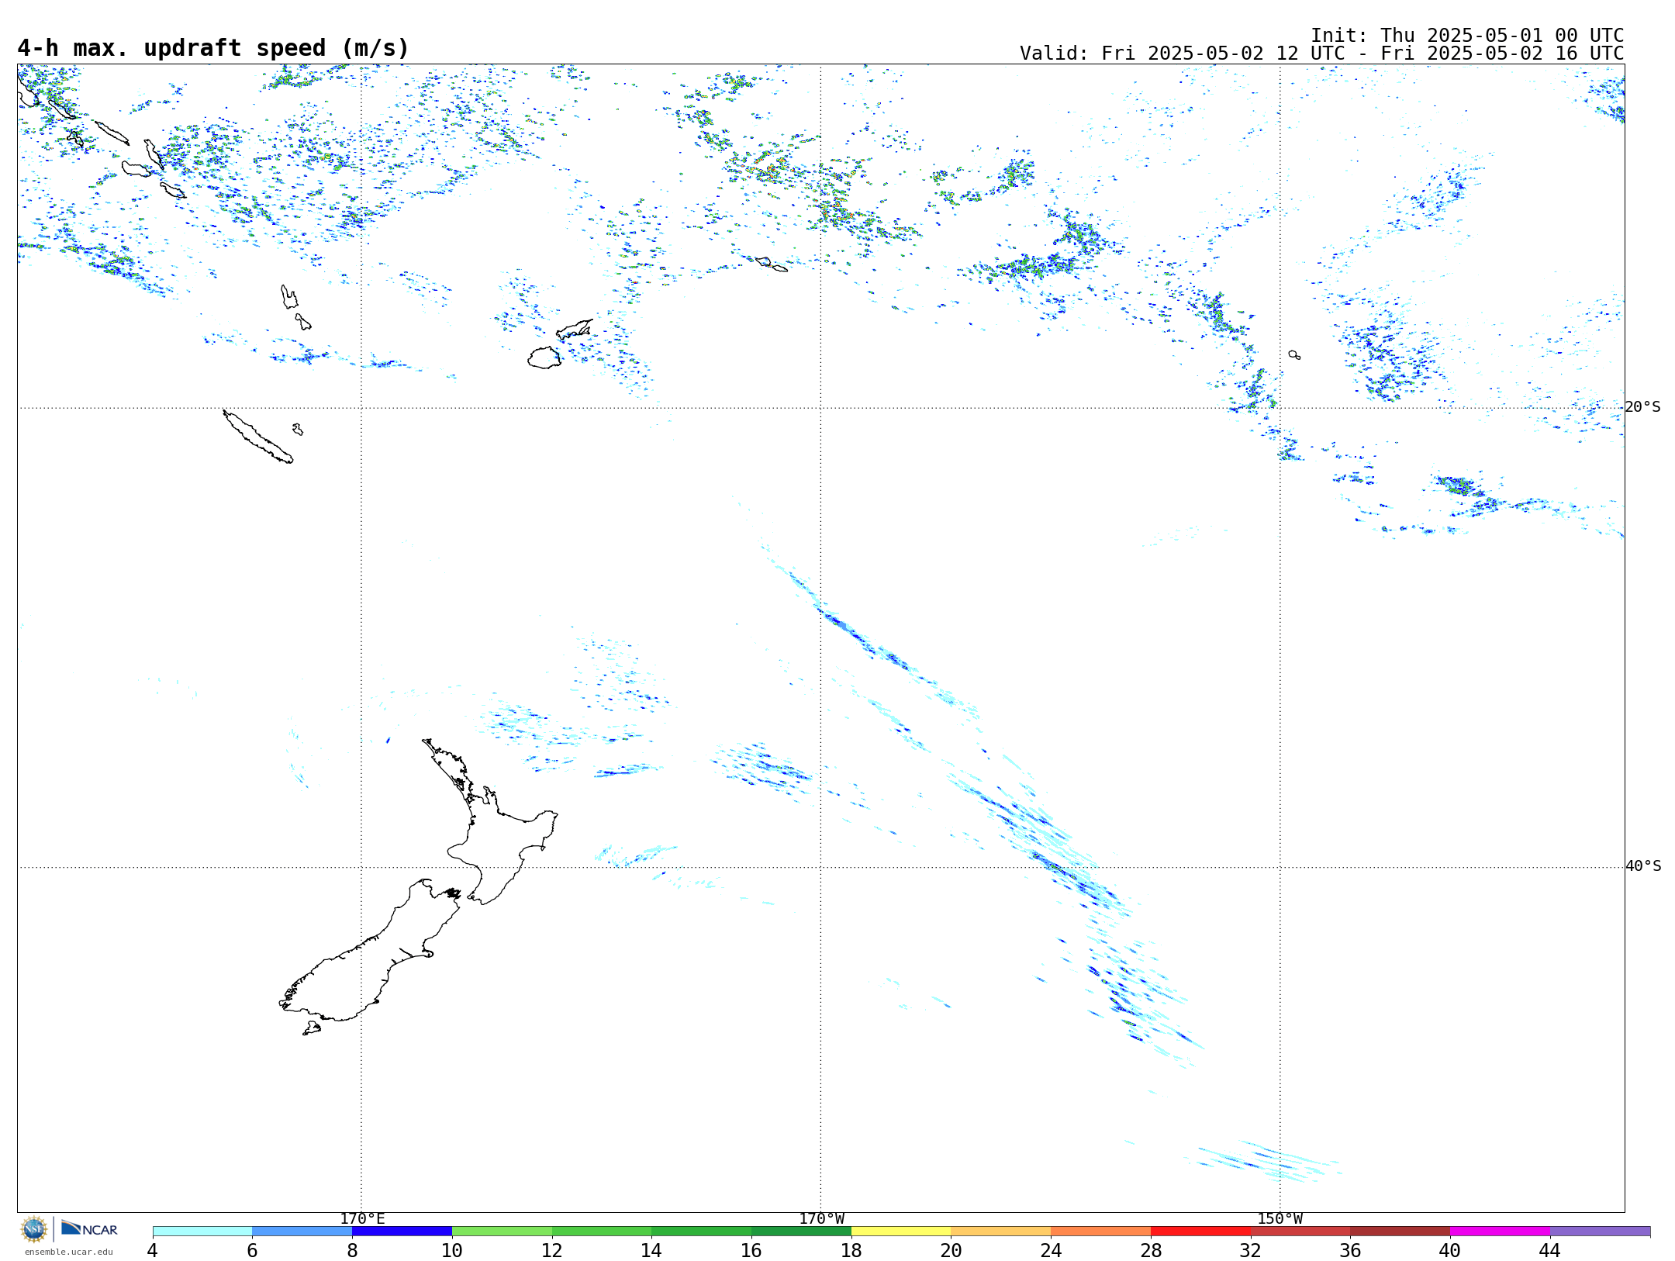Select the light cyan 4–6 colorbar swatch
Image resolution: width=1675 pixels, height=1261 pixels.
point(202,1232)
